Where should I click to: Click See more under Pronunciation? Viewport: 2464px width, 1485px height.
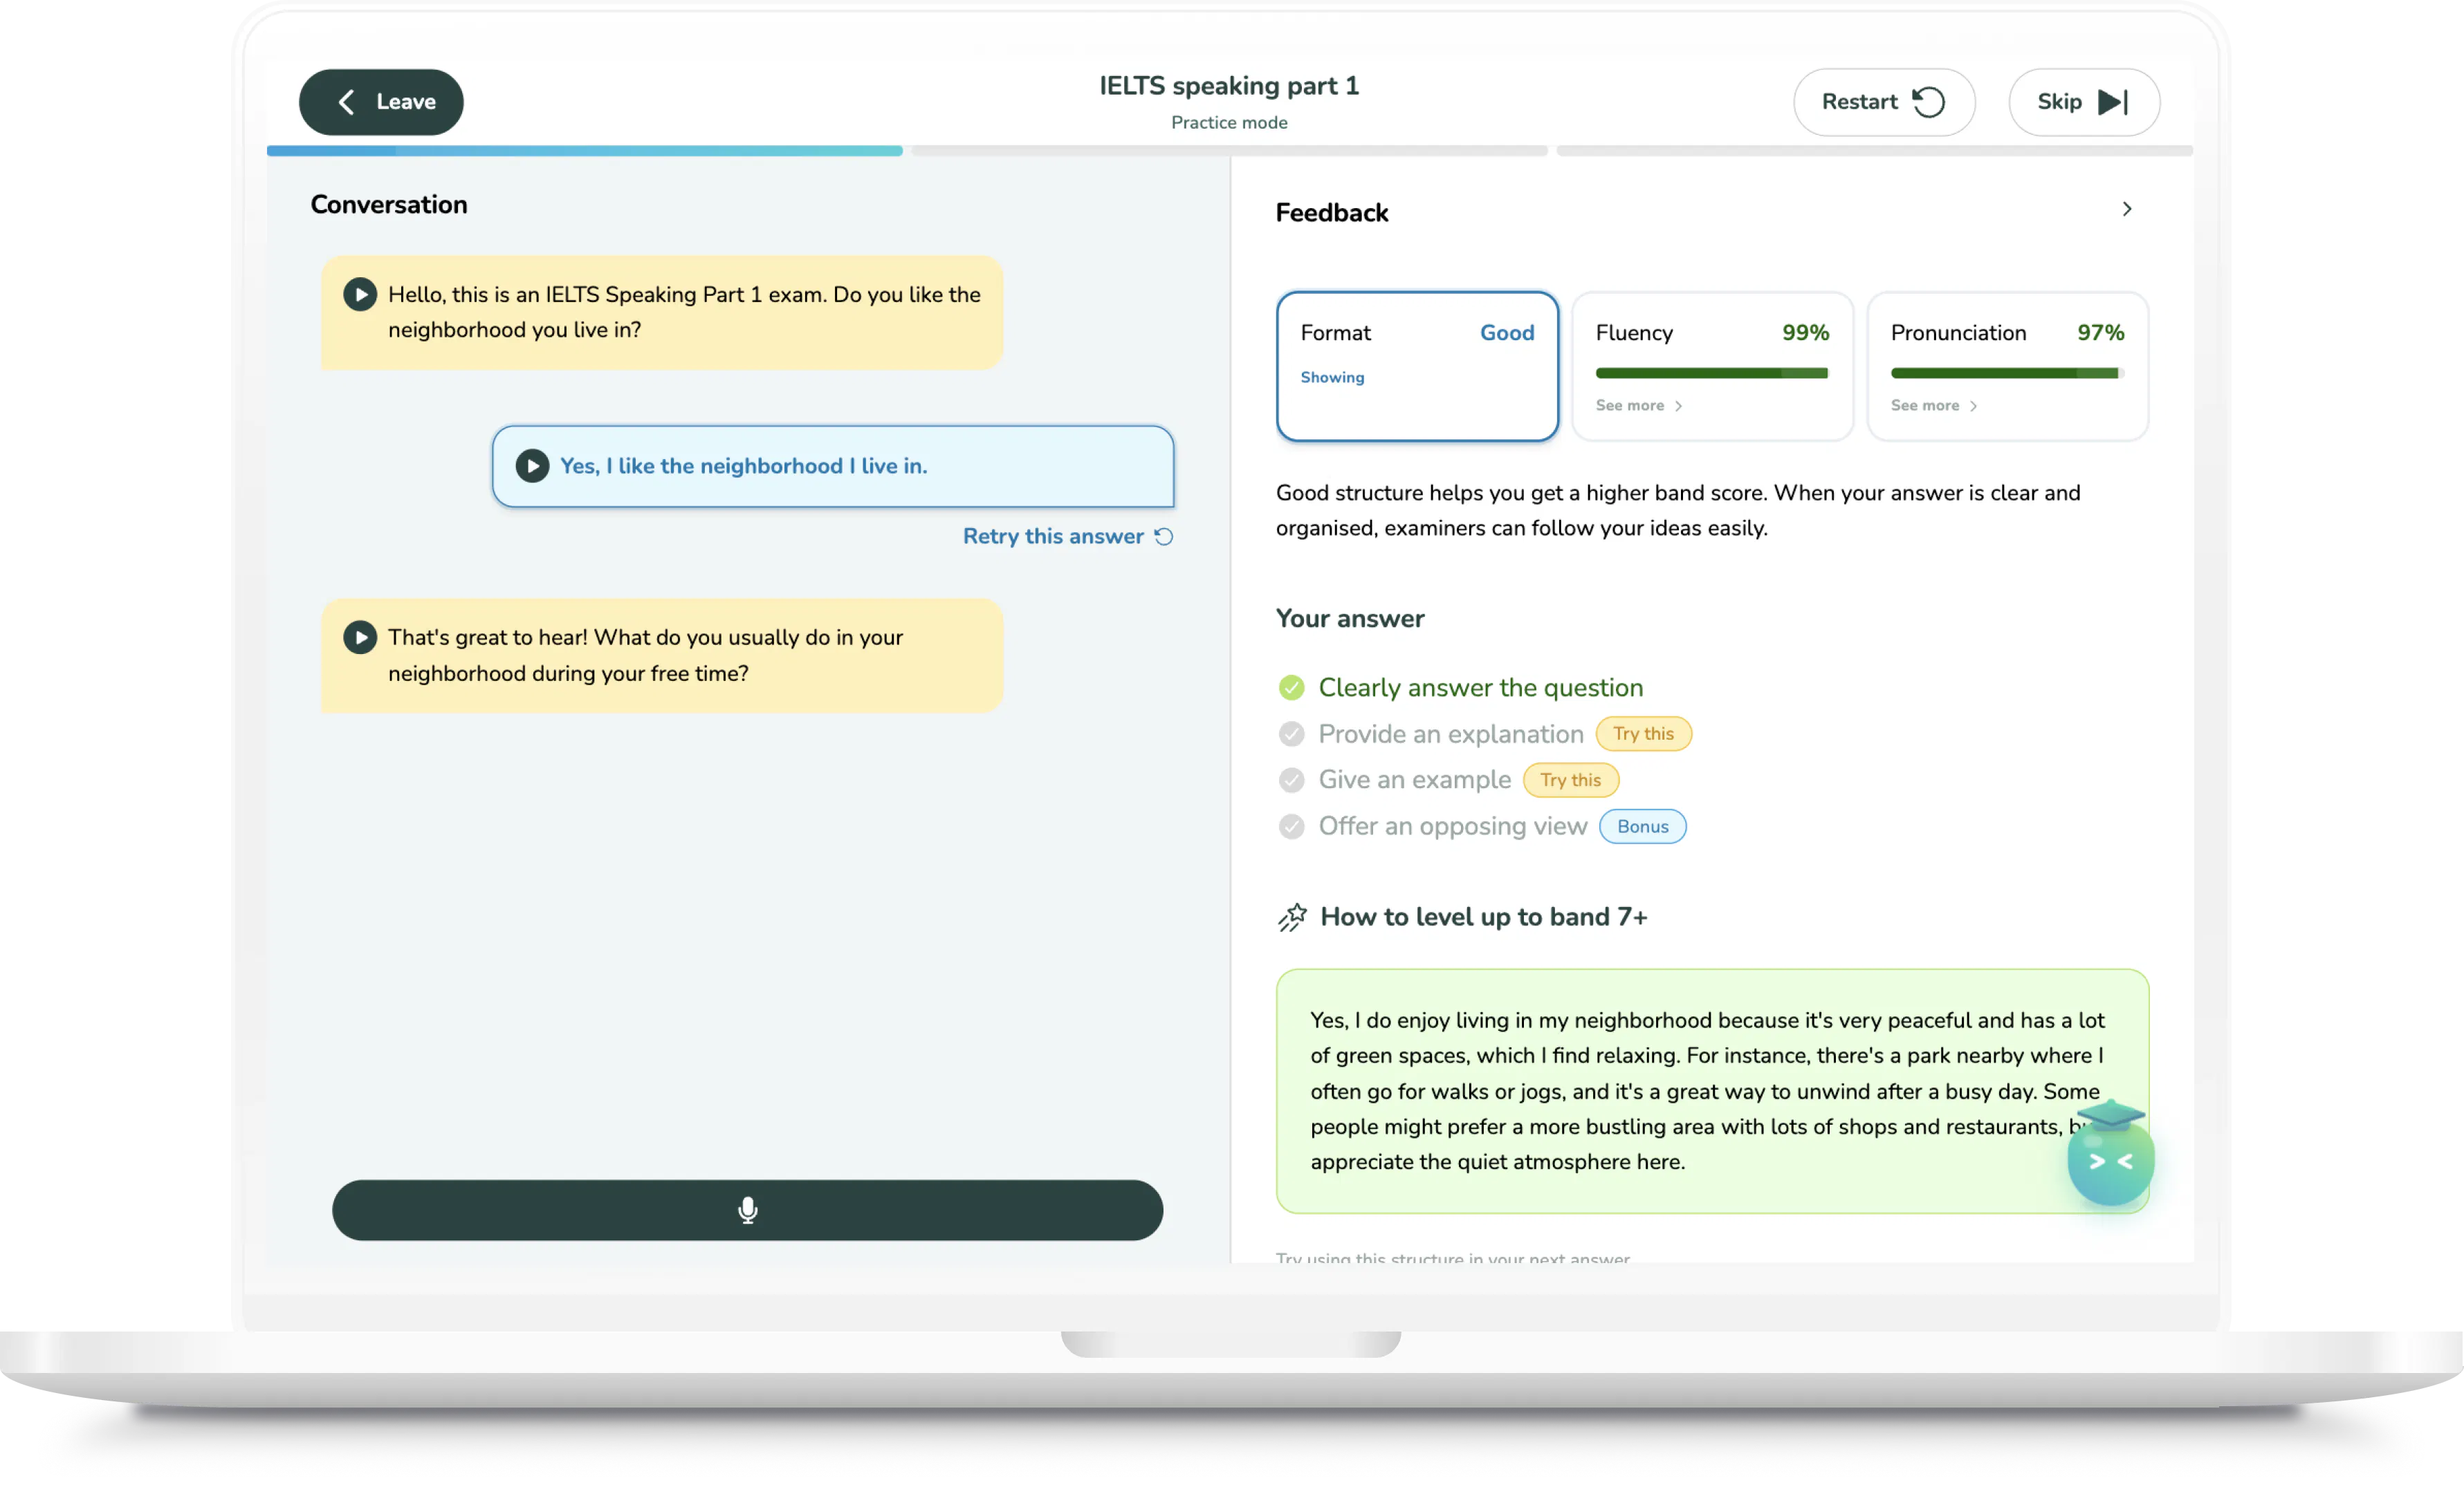1934,406
